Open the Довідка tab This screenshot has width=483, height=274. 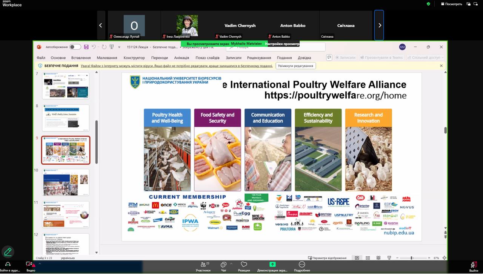click(x=305, y=58)
